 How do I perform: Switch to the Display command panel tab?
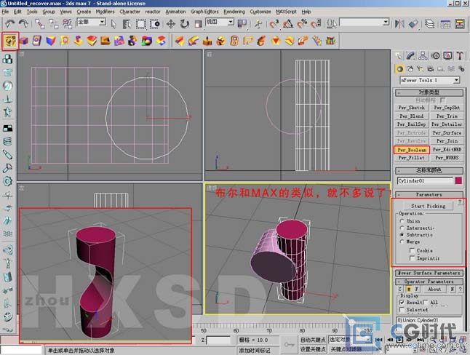[x=447, y=56]
